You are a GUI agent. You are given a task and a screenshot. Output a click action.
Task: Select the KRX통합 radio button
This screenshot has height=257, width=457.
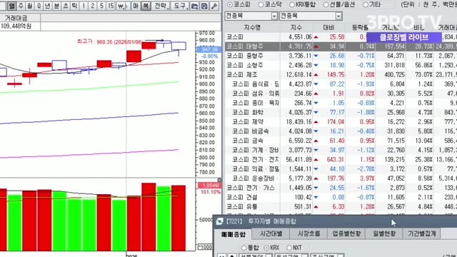(292, 5)
